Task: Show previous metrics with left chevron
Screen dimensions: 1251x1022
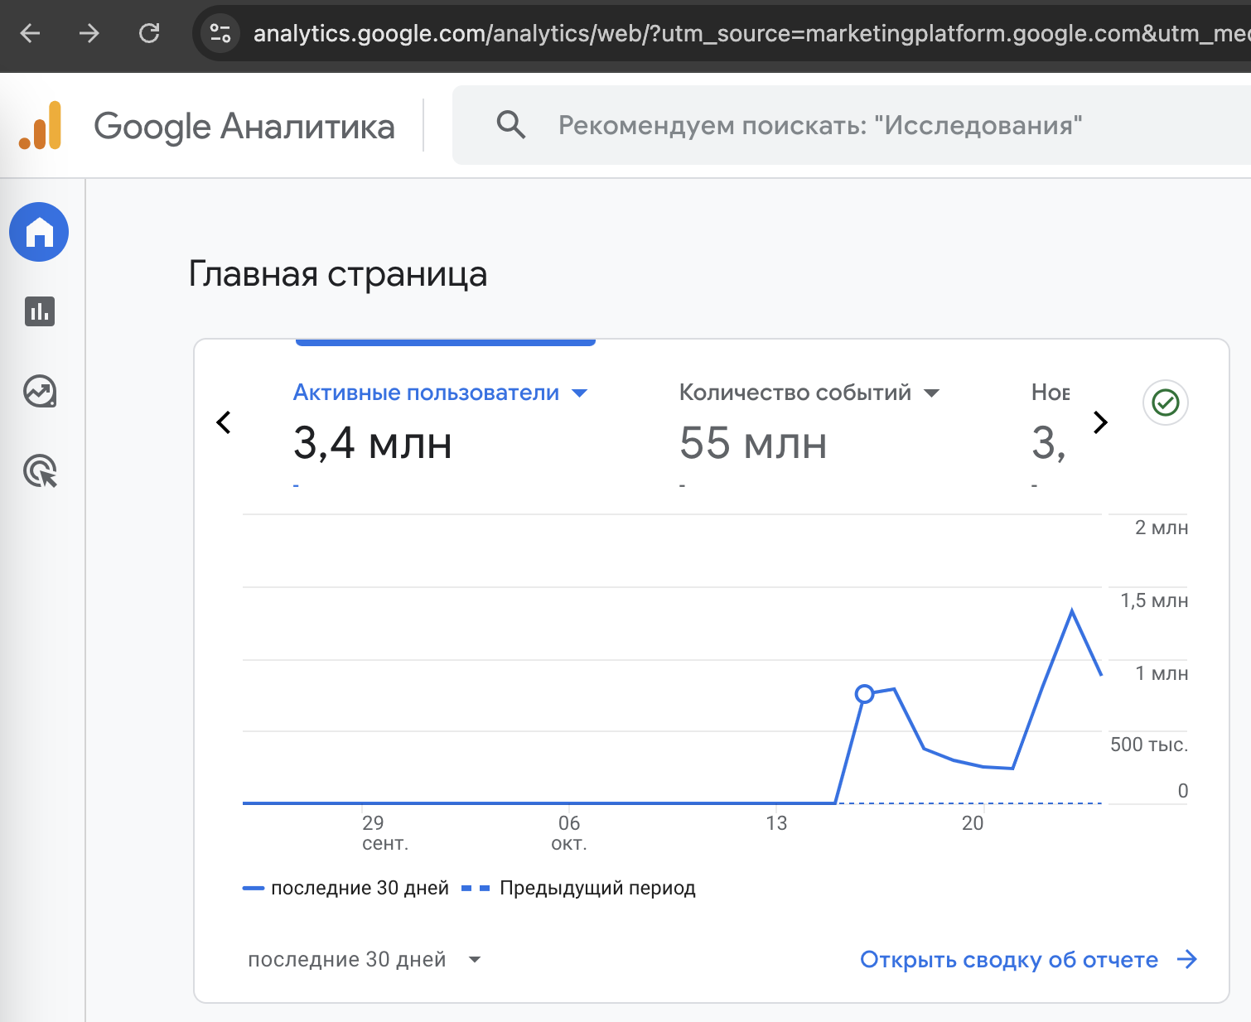Action: click(224, 422)
